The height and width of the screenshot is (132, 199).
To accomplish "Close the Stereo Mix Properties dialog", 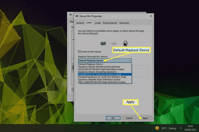I will (x=151, y=16).
